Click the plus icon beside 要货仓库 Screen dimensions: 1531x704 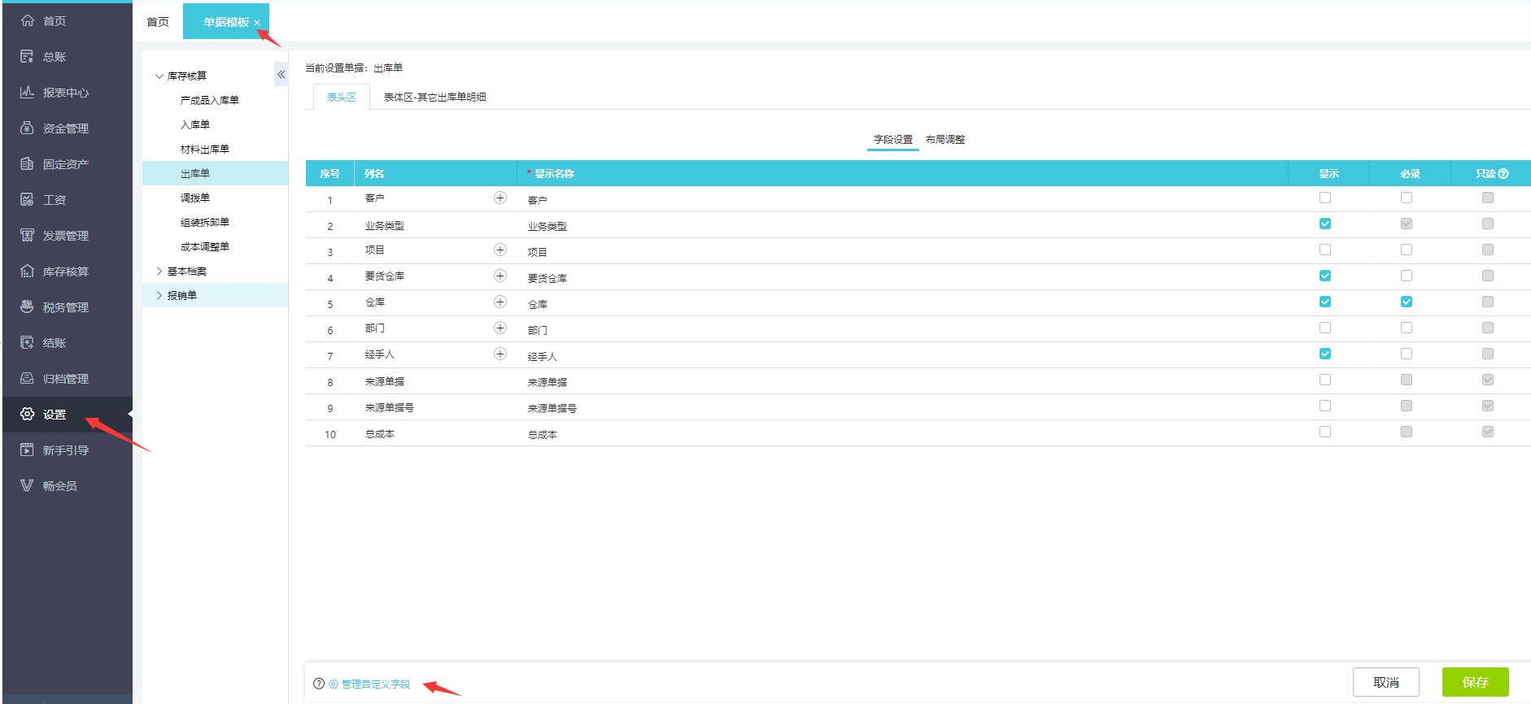tap(500, 276)
